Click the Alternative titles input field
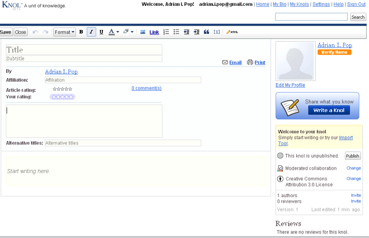 click(123, 143)
